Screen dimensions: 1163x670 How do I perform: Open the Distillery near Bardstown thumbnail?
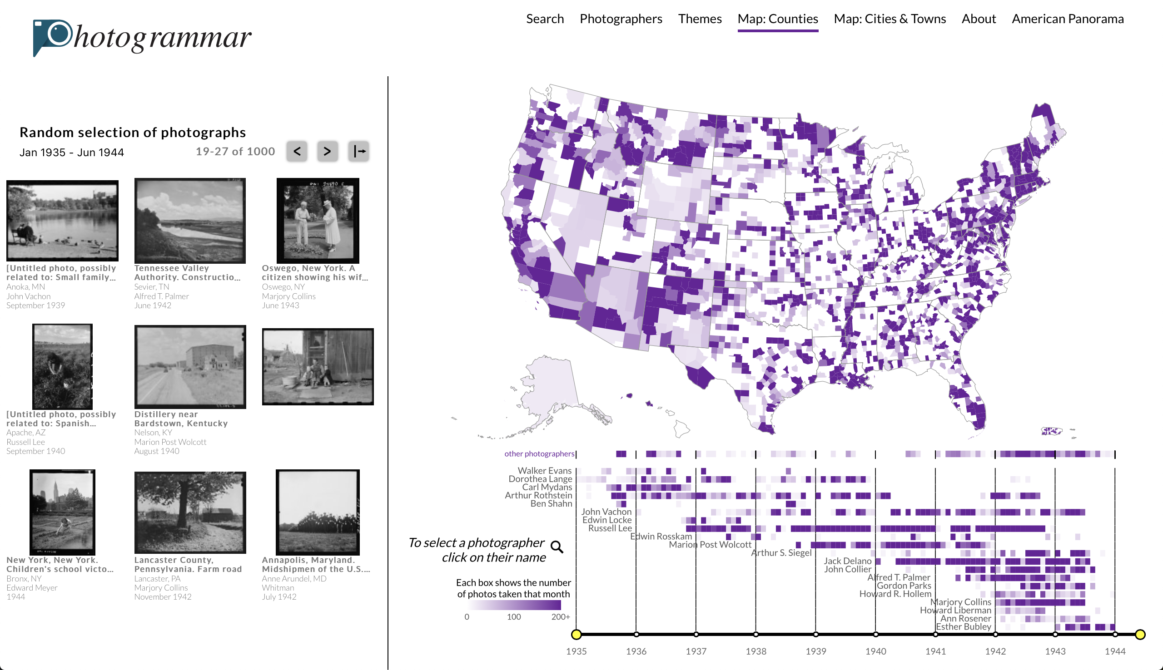tap(190, 366)
